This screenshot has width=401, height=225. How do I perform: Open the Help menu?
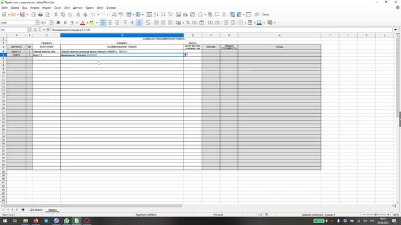111,7
